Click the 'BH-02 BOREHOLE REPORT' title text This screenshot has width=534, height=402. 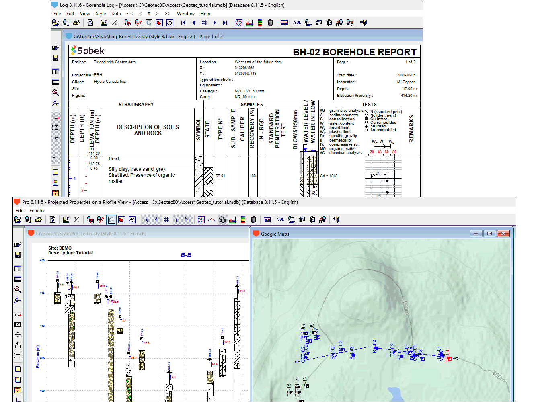pos(355,52)
